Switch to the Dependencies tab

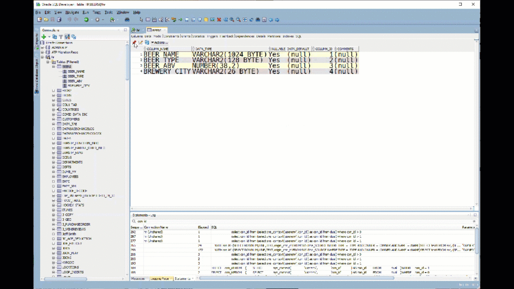(x=244, y=36)
